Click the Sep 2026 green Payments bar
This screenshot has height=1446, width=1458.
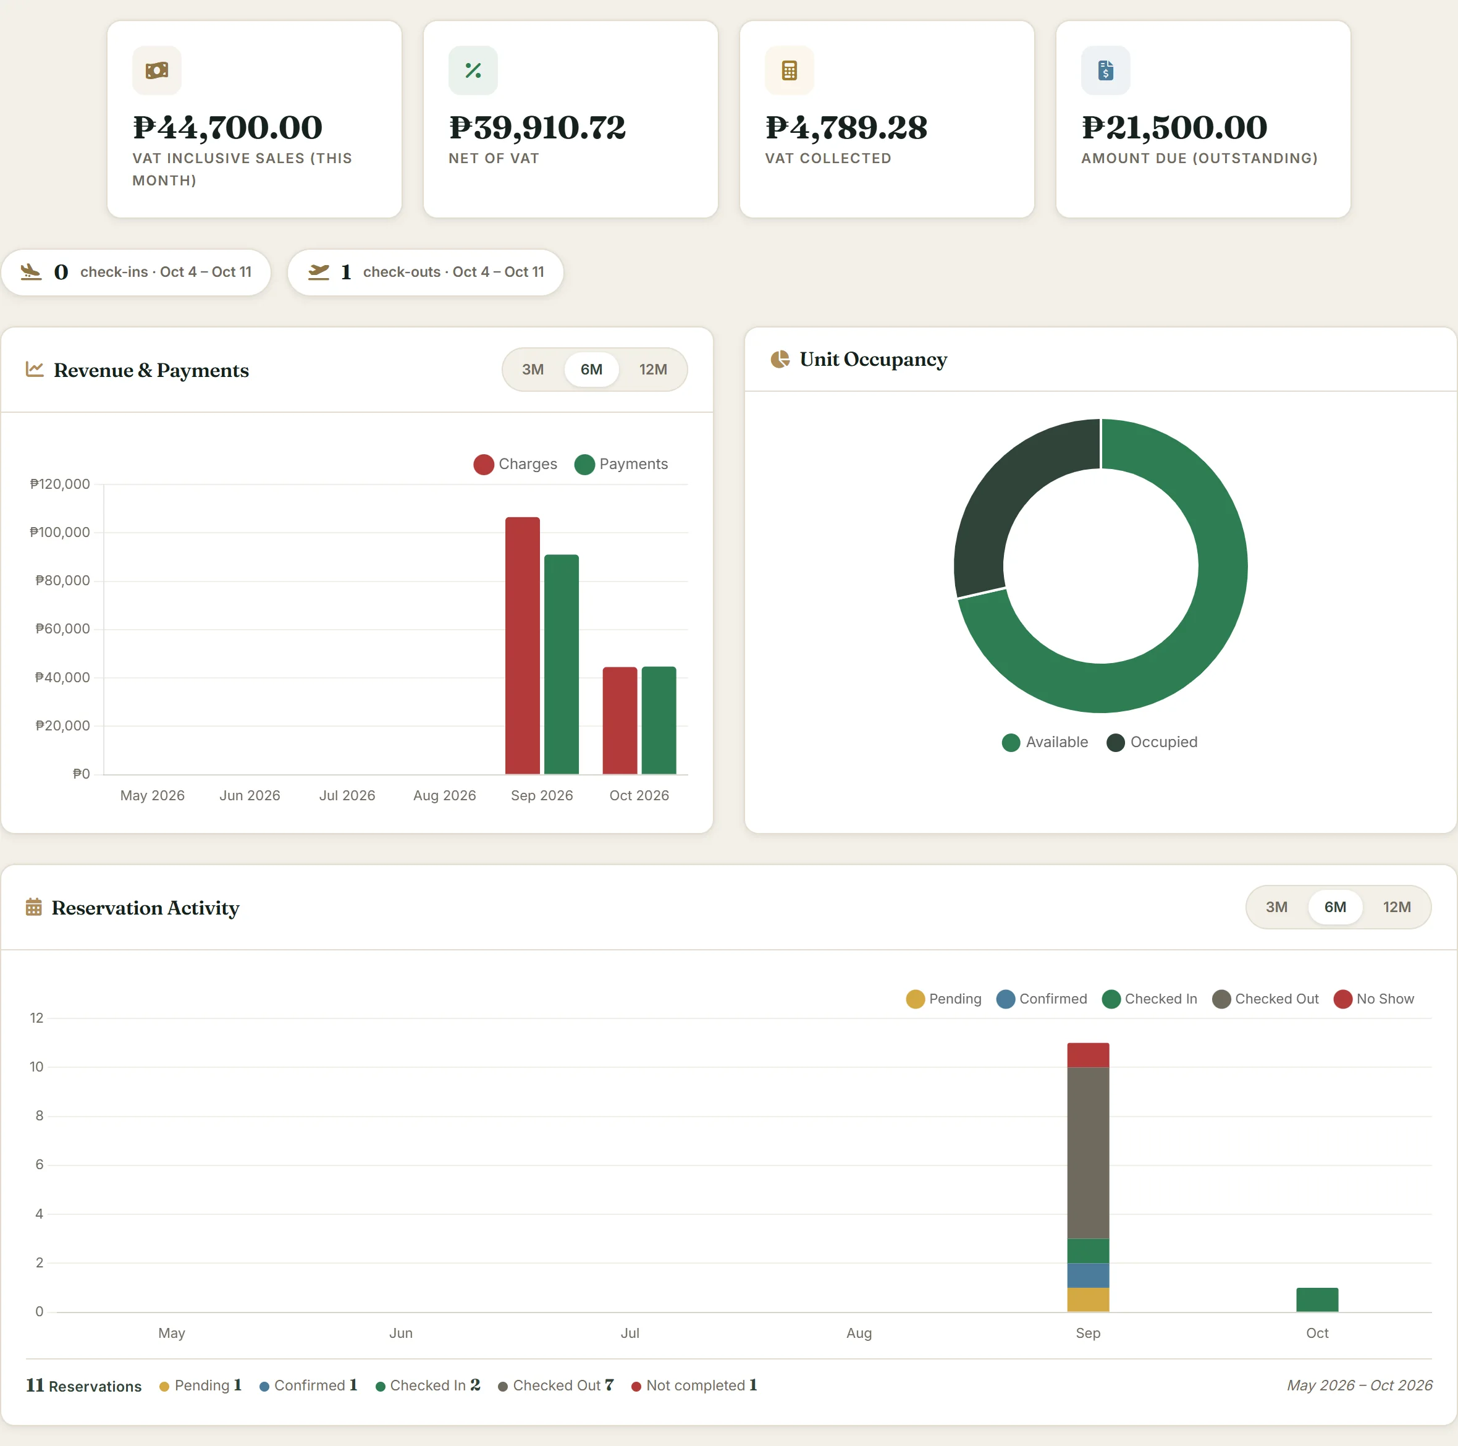point(562,664)
